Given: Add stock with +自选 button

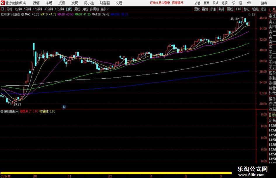Looking at the screenshot, I should [x=255, y=9].
